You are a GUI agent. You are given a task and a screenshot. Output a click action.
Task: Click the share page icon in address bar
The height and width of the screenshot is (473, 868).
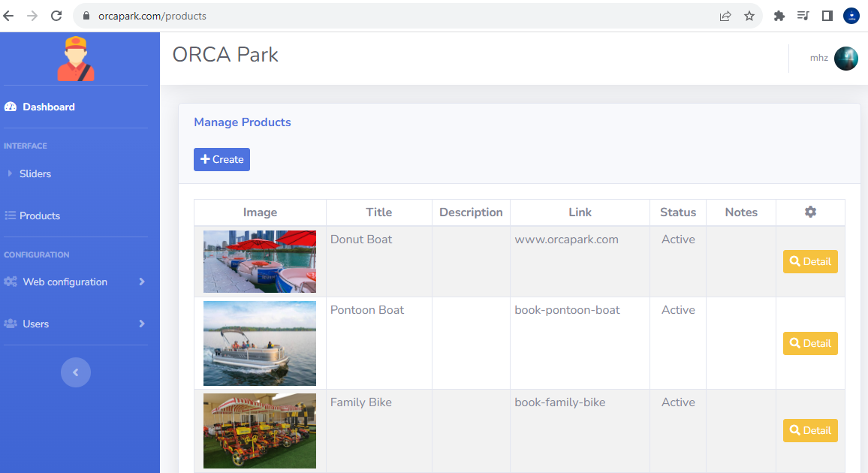click(x=725, y=16)
